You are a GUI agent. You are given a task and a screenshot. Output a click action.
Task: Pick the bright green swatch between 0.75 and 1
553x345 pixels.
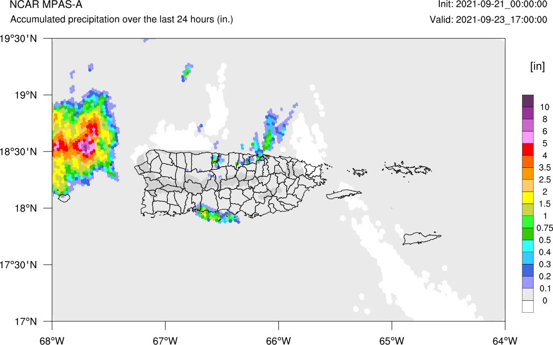(x=528, y=222)
